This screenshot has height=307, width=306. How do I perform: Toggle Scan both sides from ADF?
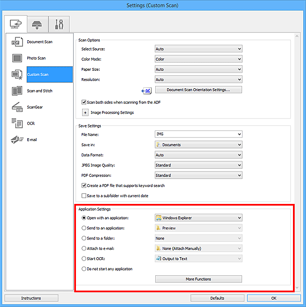tap(84, 102)
